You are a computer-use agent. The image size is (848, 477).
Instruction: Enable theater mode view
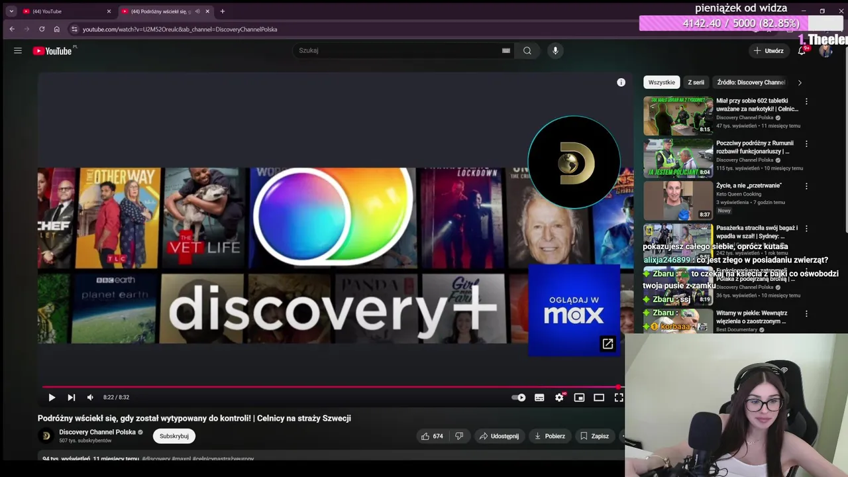pos(599,397)
